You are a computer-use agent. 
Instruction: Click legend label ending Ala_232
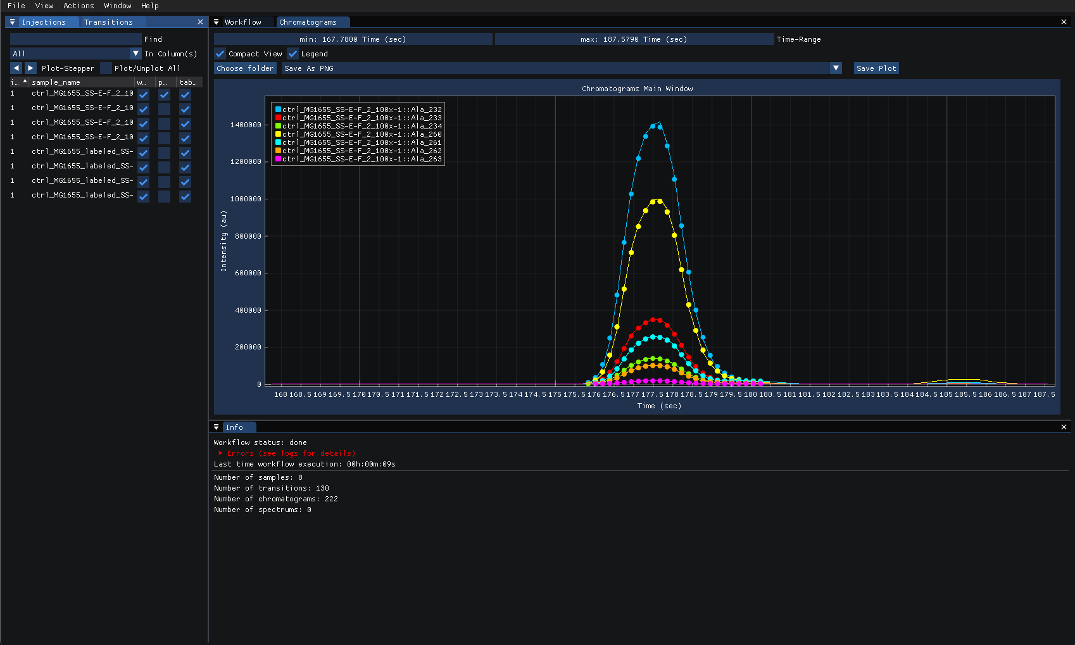pyautogui.click(x=362, y=110)
